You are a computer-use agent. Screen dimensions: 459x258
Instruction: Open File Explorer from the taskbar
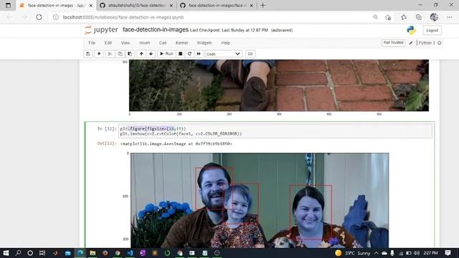(x=93, y=253)
